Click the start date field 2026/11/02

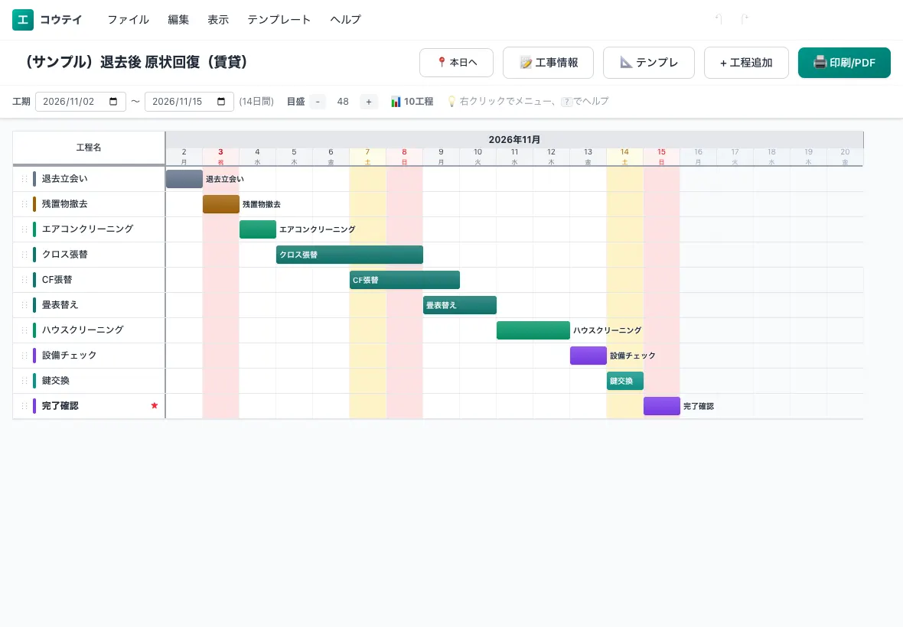[80, 101]
